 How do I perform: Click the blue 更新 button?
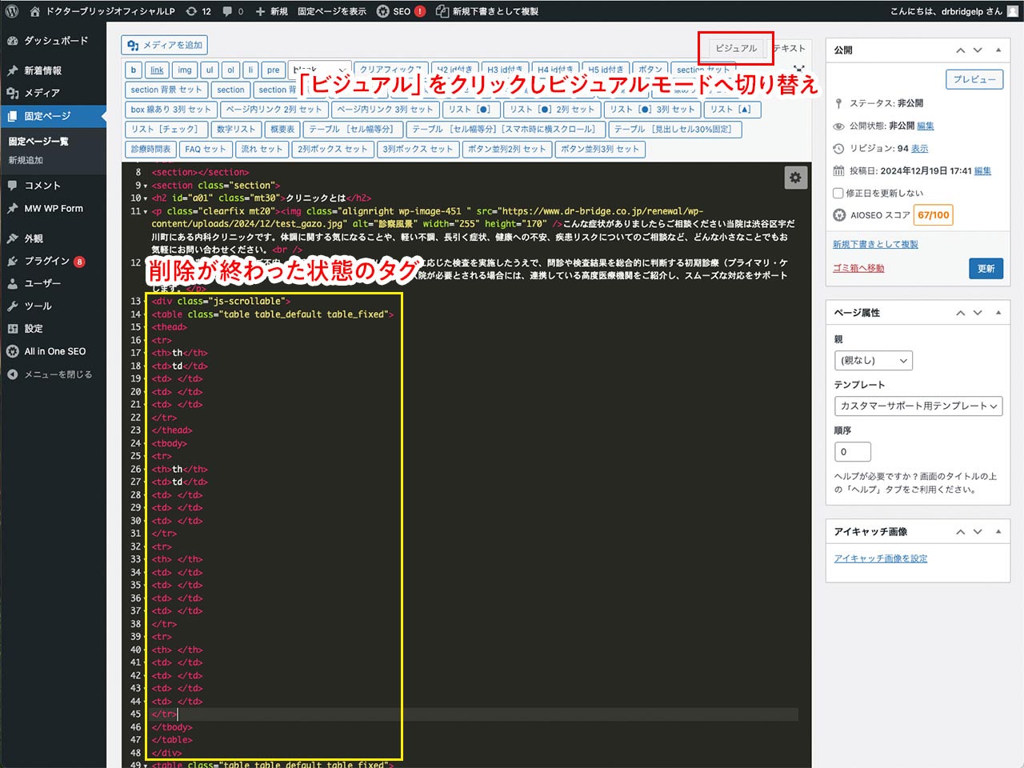tap(986, 269)
